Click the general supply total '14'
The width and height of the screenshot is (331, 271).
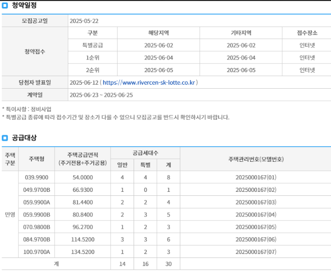point(122,264)
